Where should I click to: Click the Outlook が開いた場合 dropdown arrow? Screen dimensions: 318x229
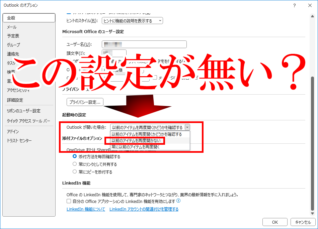click(x=187, y=127)
